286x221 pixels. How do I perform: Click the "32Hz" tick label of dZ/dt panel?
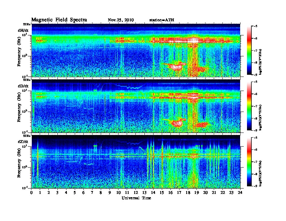[27, 136]
